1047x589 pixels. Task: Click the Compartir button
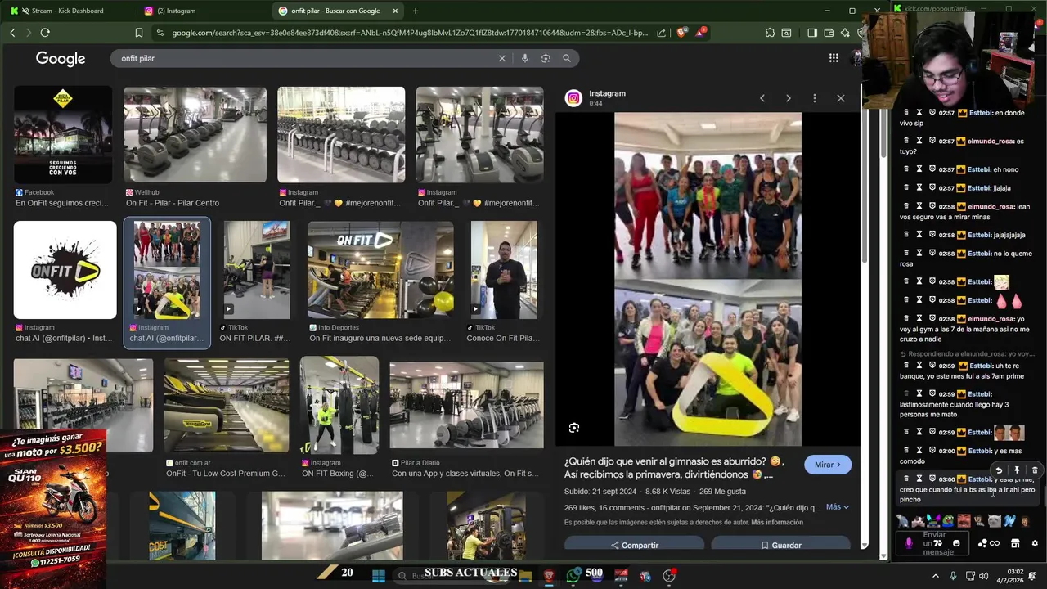[x=634, y=545]
